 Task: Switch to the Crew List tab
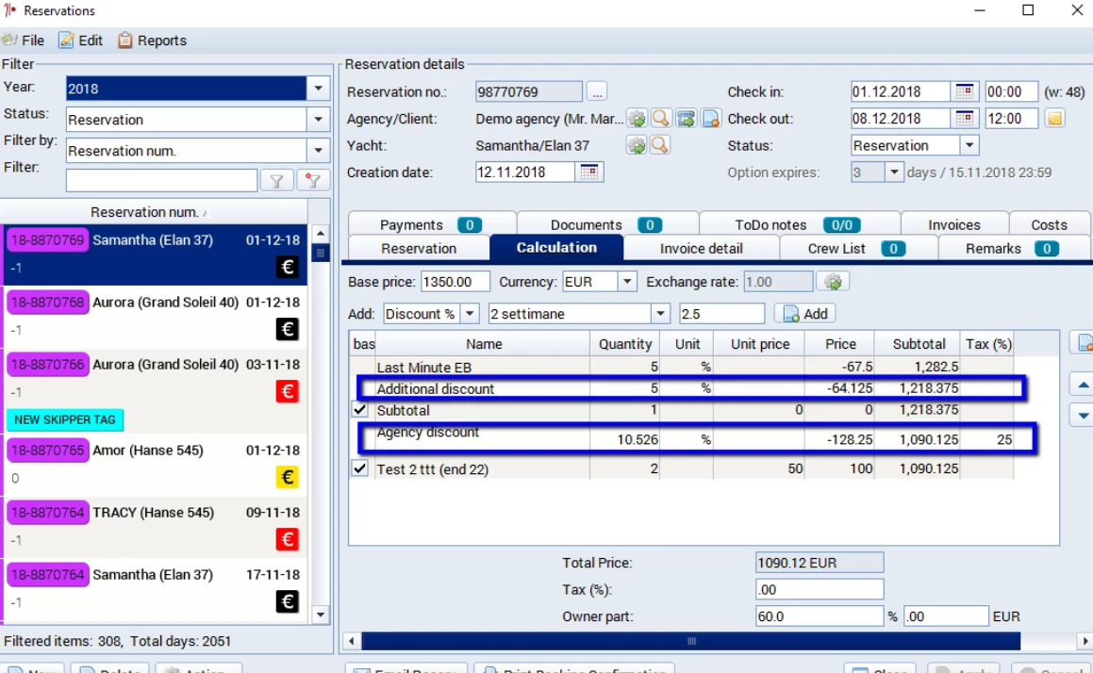858,249
